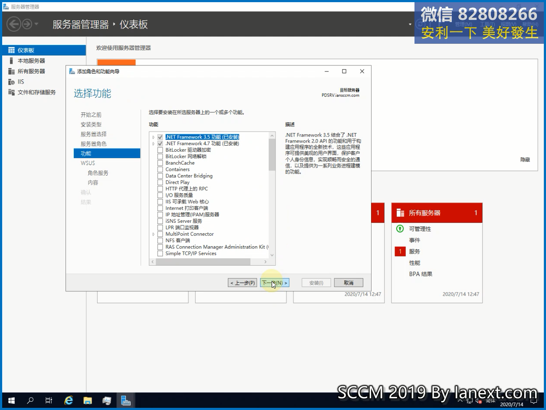This screenshot has width=546, height=410.
Task: Go to the 角色服务 wizard step
Action: tap(98, 173)
